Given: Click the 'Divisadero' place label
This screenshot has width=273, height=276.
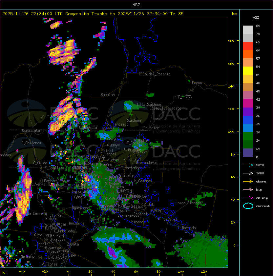Looking at the screenshot, I should [146, 163].
